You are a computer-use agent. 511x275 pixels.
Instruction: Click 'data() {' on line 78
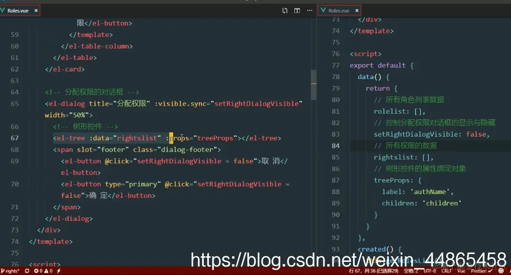click(374, 77)
